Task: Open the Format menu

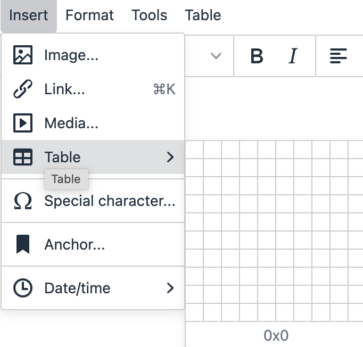Action: click(89, 15)
